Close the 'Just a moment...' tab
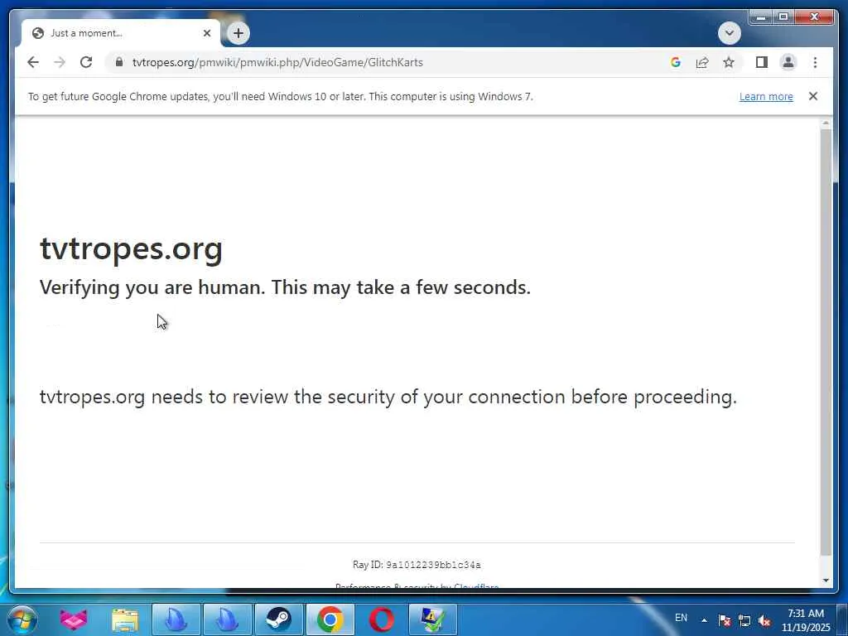 (x=206, y=33)
